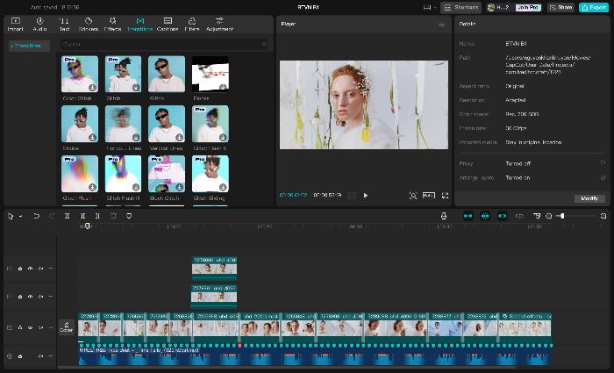Open the Adjustment tab
Screen dimensions: 614x373
coord(219,25)
